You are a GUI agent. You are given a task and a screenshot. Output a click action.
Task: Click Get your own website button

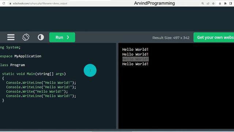pos(214,37)
